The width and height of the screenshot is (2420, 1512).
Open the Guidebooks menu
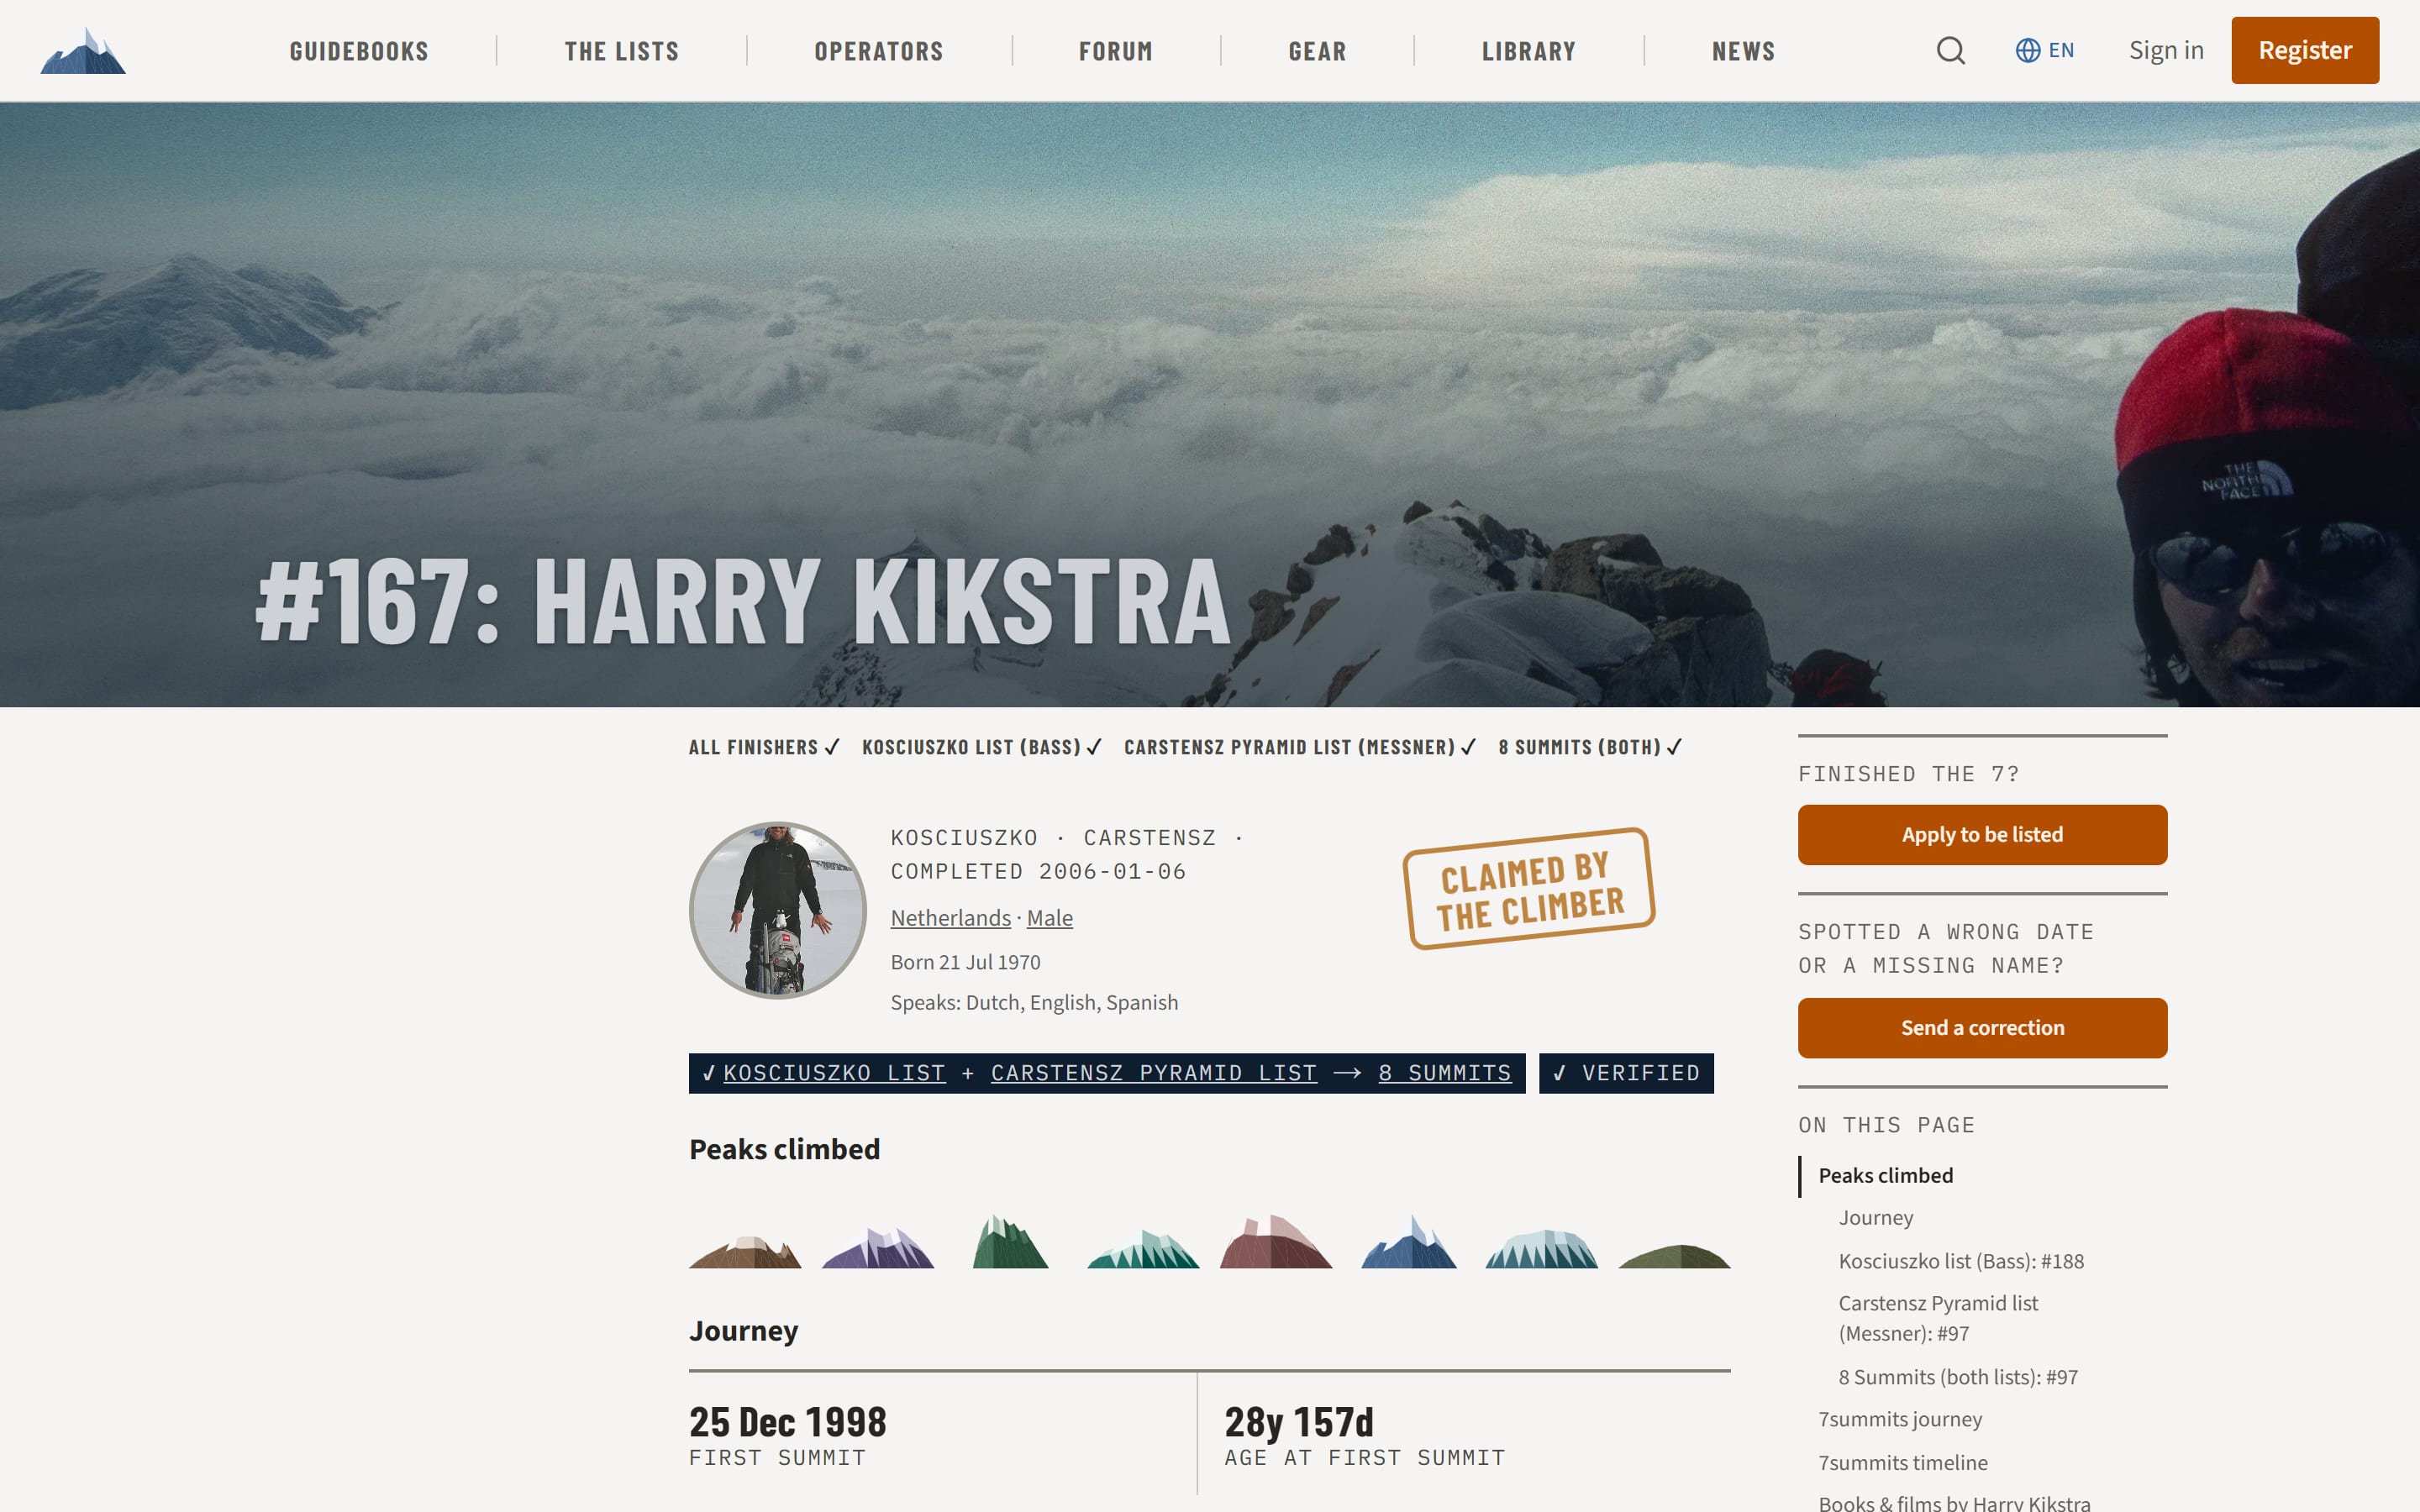(359, 51)
